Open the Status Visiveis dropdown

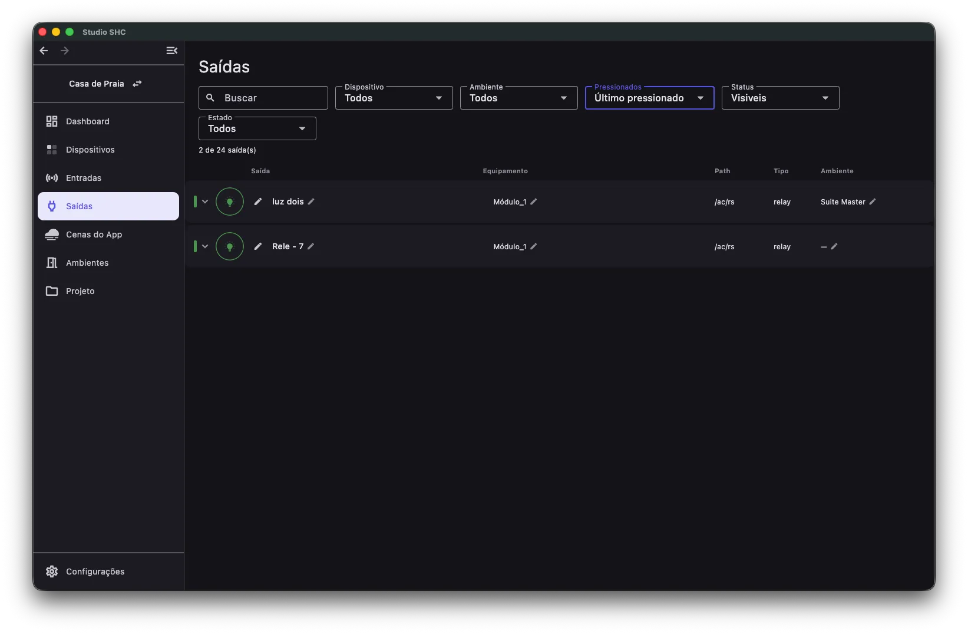tap(780, 98)
